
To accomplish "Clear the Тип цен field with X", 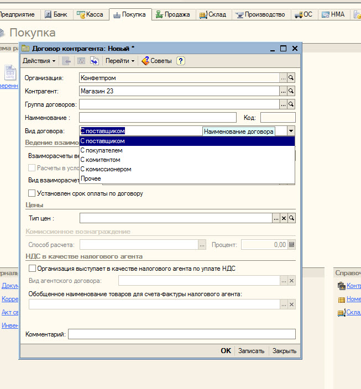I will [x=284, y=219].
